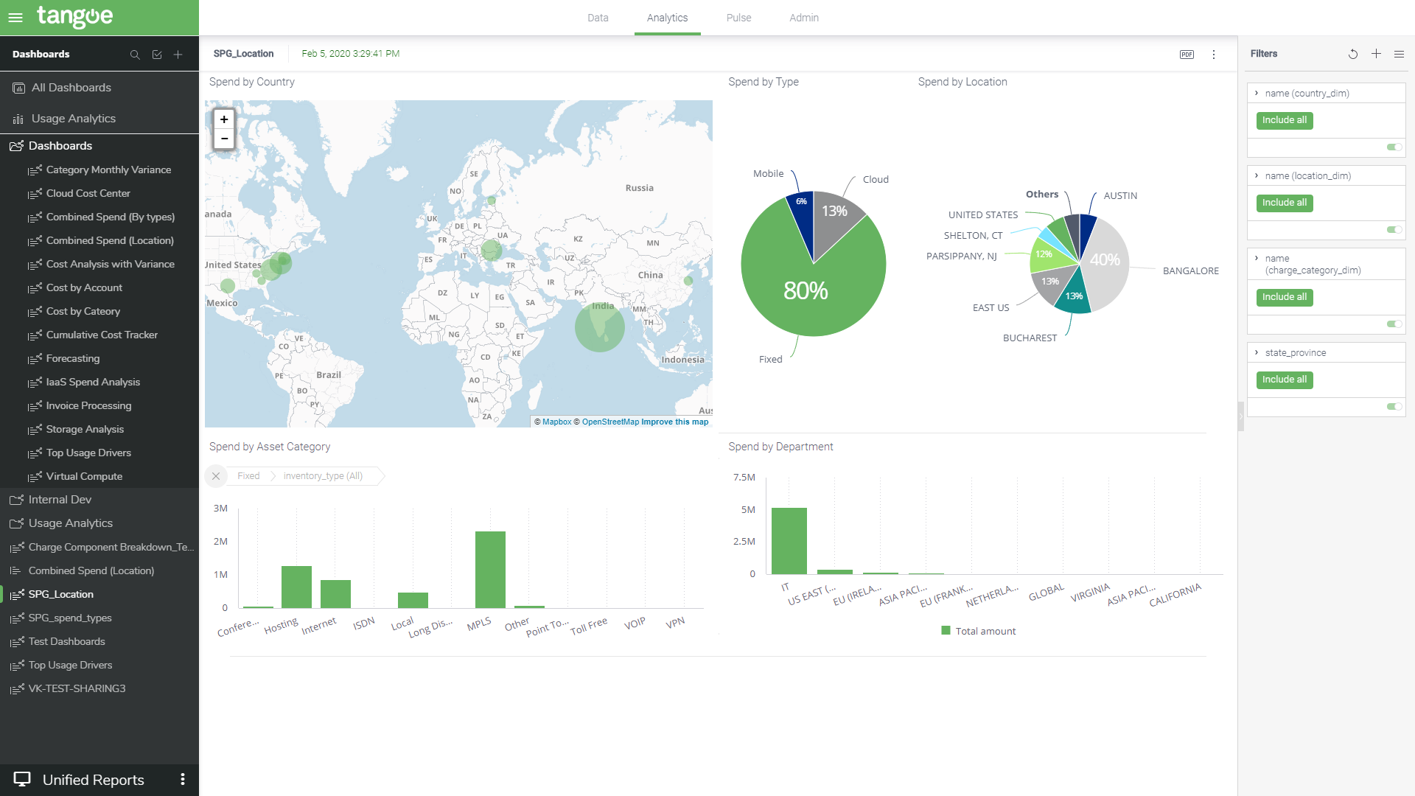Open the inventory_type (All) breadcrumb filter
Image resolution: width=1415 pixels, height=796 pixels.
(x=323, y=475)
